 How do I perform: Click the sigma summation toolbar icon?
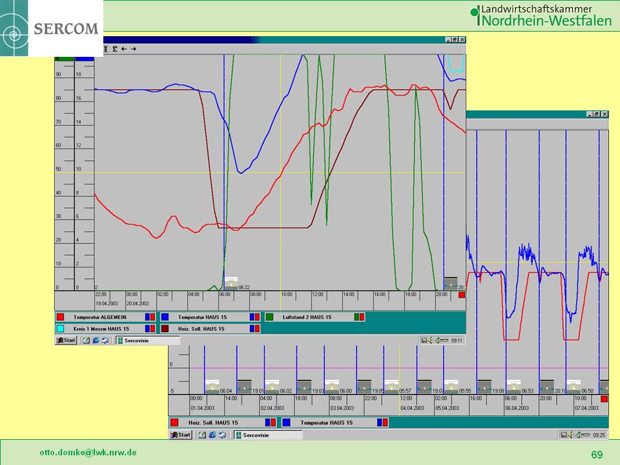point(115,48)
